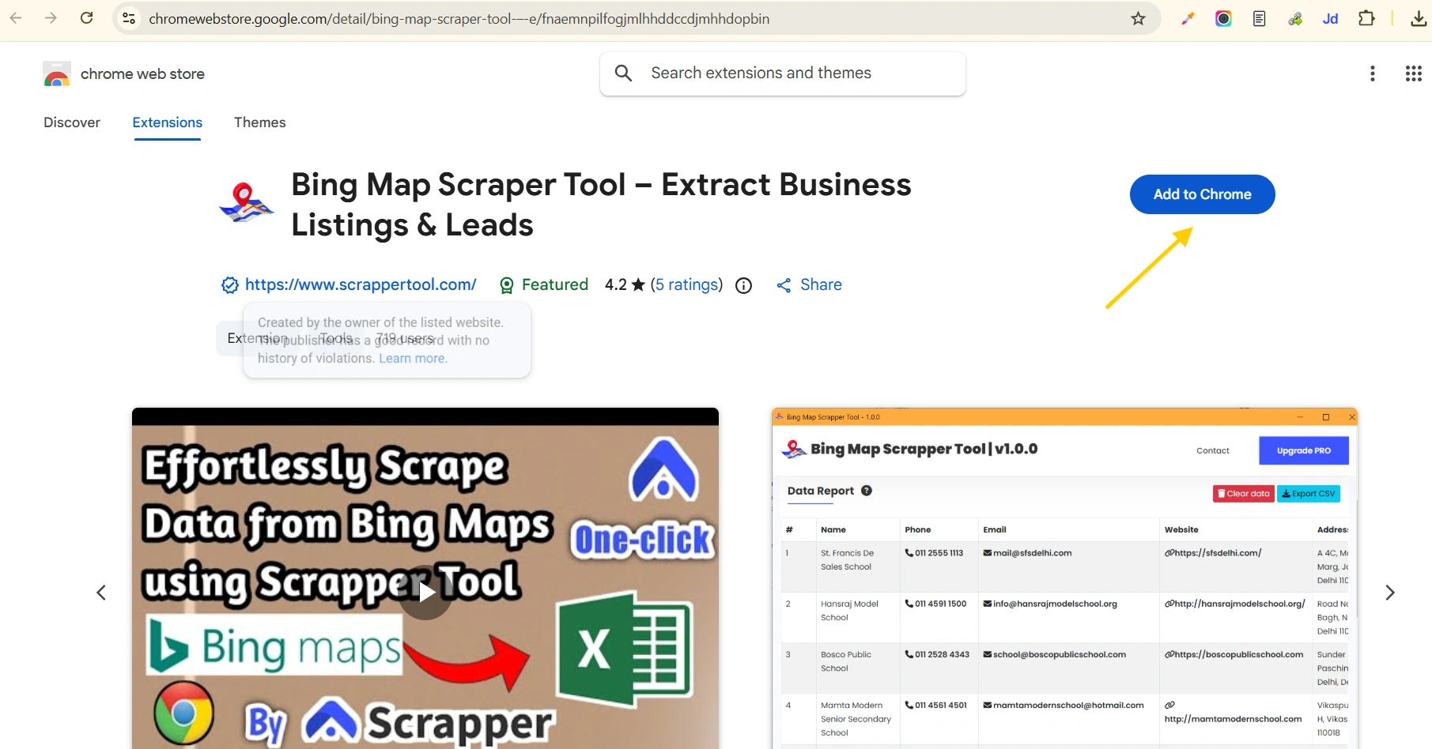This screenshot has width=1432, height=749.
Task: Click the browser address bar URL
Action: coord(459,18)
